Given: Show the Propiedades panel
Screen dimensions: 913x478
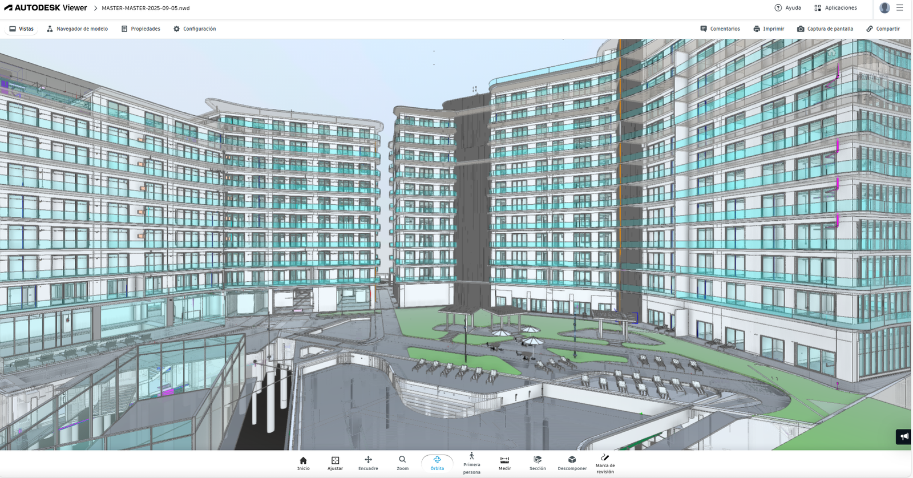Looking at the screenshot, I should coord(140,29).
